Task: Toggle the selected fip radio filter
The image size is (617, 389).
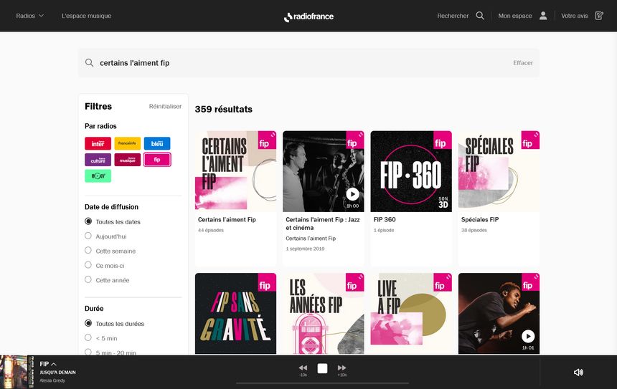Action: (x=157, y=160)
